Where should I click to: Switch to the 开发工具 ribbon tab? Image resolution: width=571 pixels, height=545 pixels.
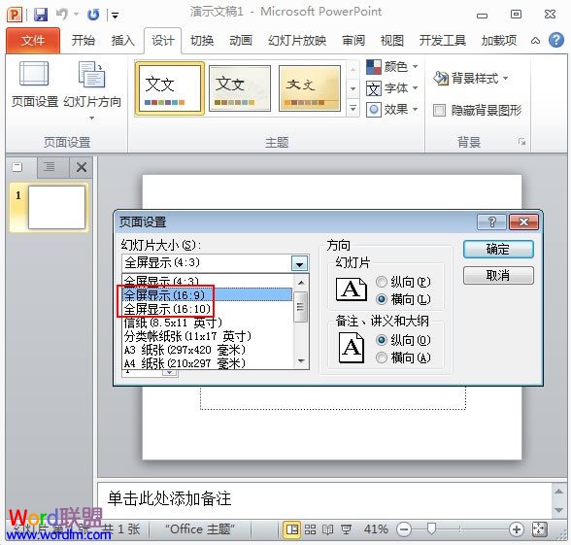tap(443, 41)
